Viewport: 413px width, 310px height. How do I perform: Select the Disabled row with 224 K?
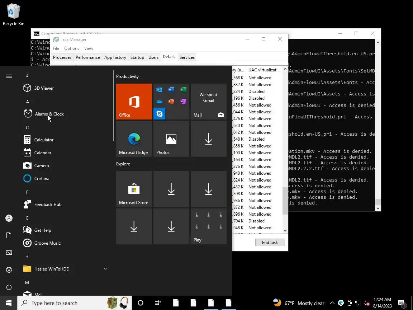(x=257, y=91)
